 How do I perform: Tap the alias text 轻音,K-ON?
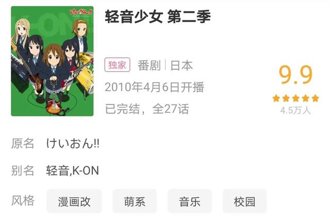coord(72,171)
